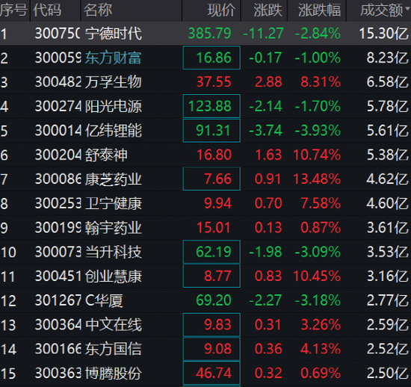Click stock code 300482
411x387 pixels.
58,82
